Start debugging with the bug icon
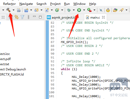Image resolution: width=130 pixels, height=99 pixels. [69, 10]
